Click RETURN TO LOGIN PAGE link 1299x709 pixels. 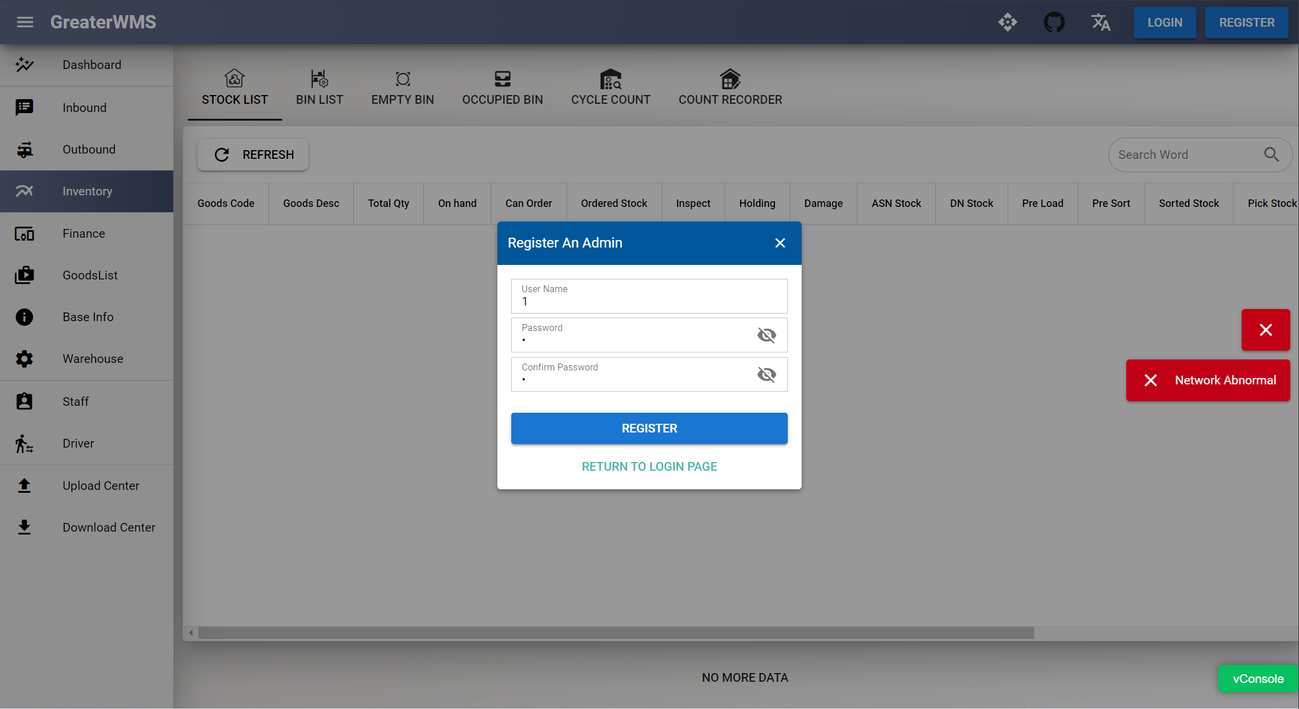tap(649, 467)
